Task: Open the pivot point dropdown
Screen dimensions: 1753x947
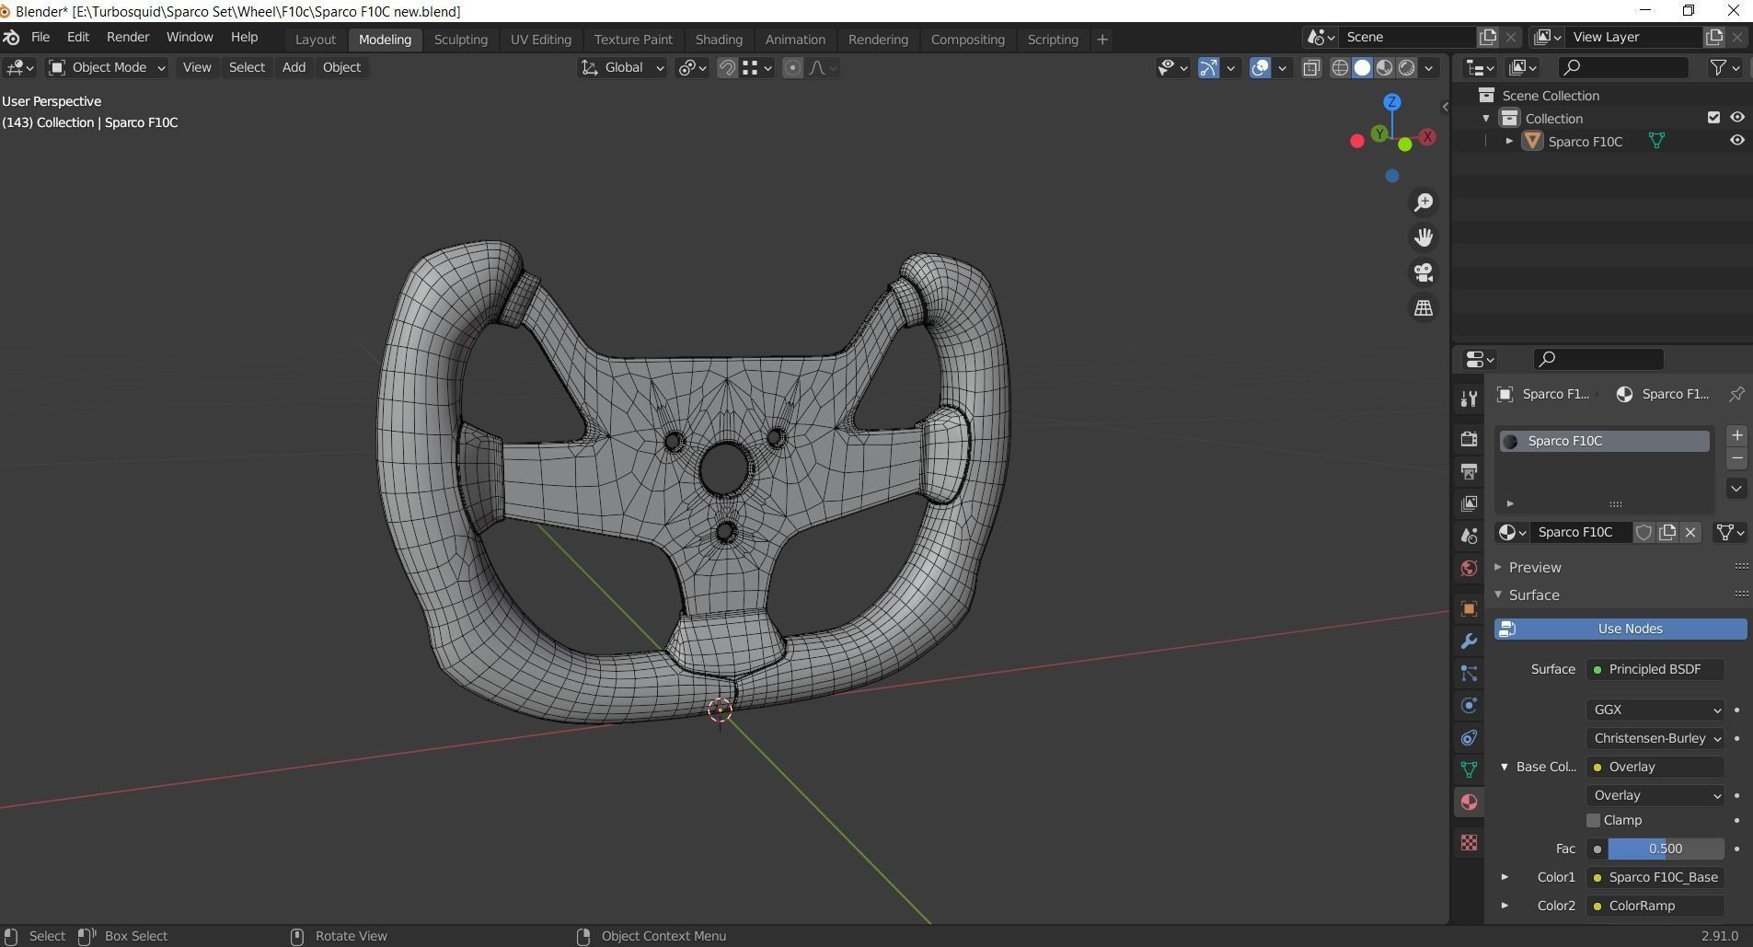Action: pos(692,67)
